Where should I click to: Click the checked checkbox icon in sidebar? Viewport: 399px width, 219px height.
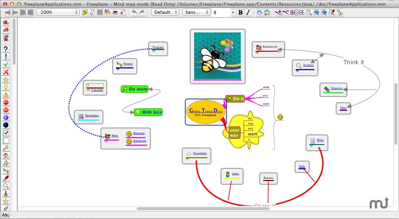(x=6, y=133)
